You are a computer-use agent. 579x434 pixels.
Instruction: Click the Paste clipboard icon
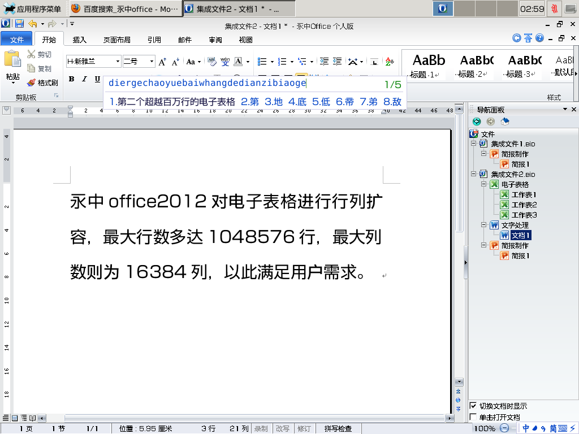click(12, 59)
